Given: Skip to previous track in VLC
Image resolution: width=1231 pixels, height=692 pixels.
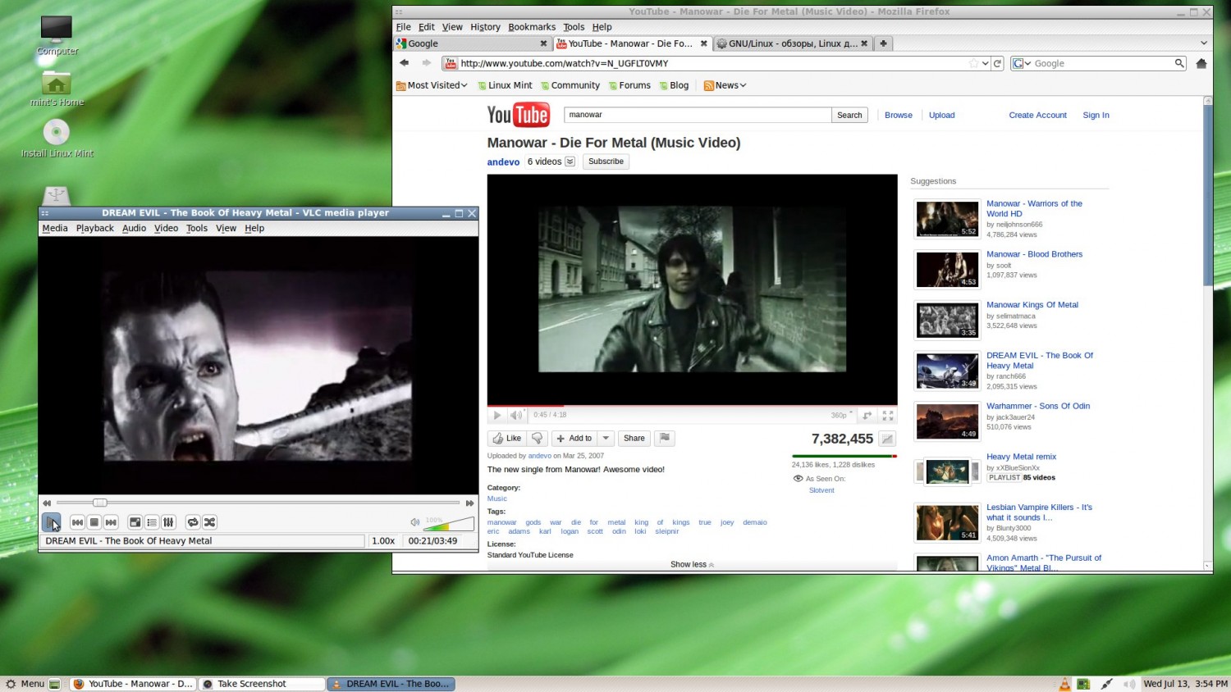Looking at the screenshot, I should tap(77, 522).
